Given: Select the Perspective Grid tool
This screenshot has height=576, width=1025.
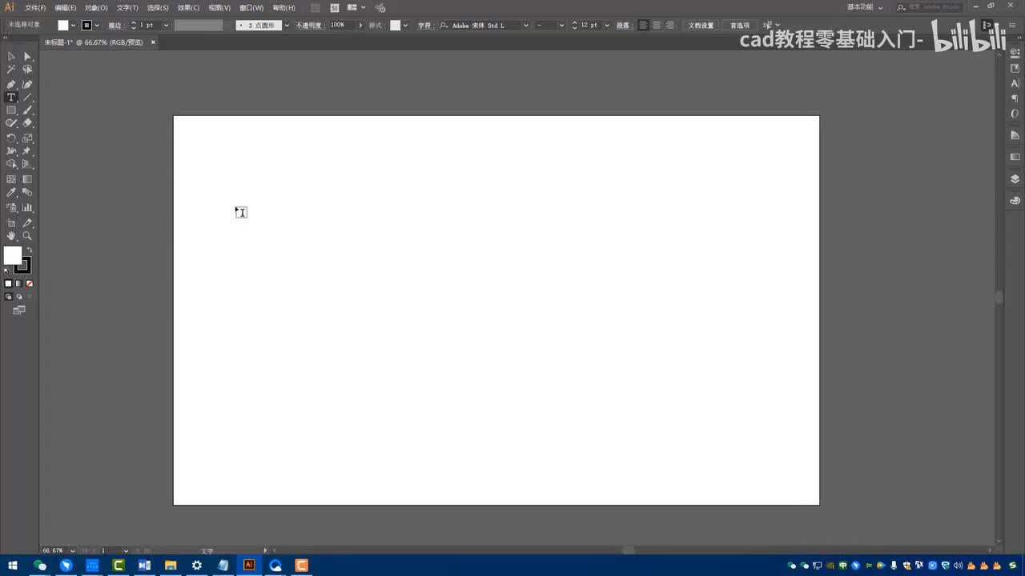Looking at the screenshot, I should coord(27,164).
